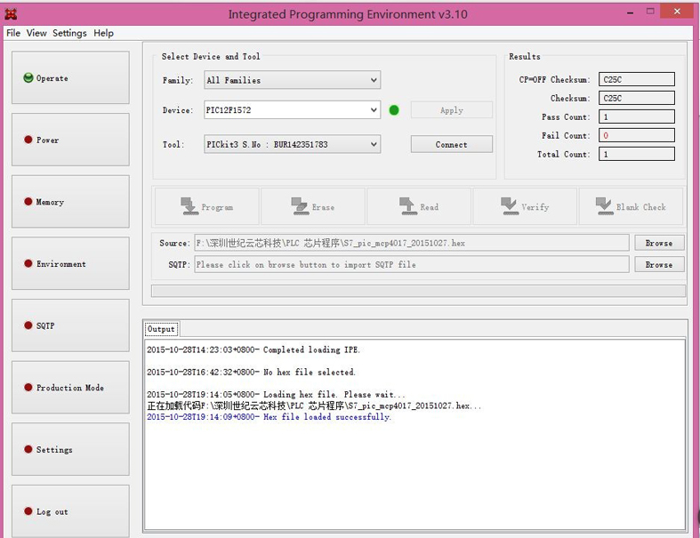This screenshot has width=700, height=538.
Task: Open the View menu
Action: (x=36, y=33)
